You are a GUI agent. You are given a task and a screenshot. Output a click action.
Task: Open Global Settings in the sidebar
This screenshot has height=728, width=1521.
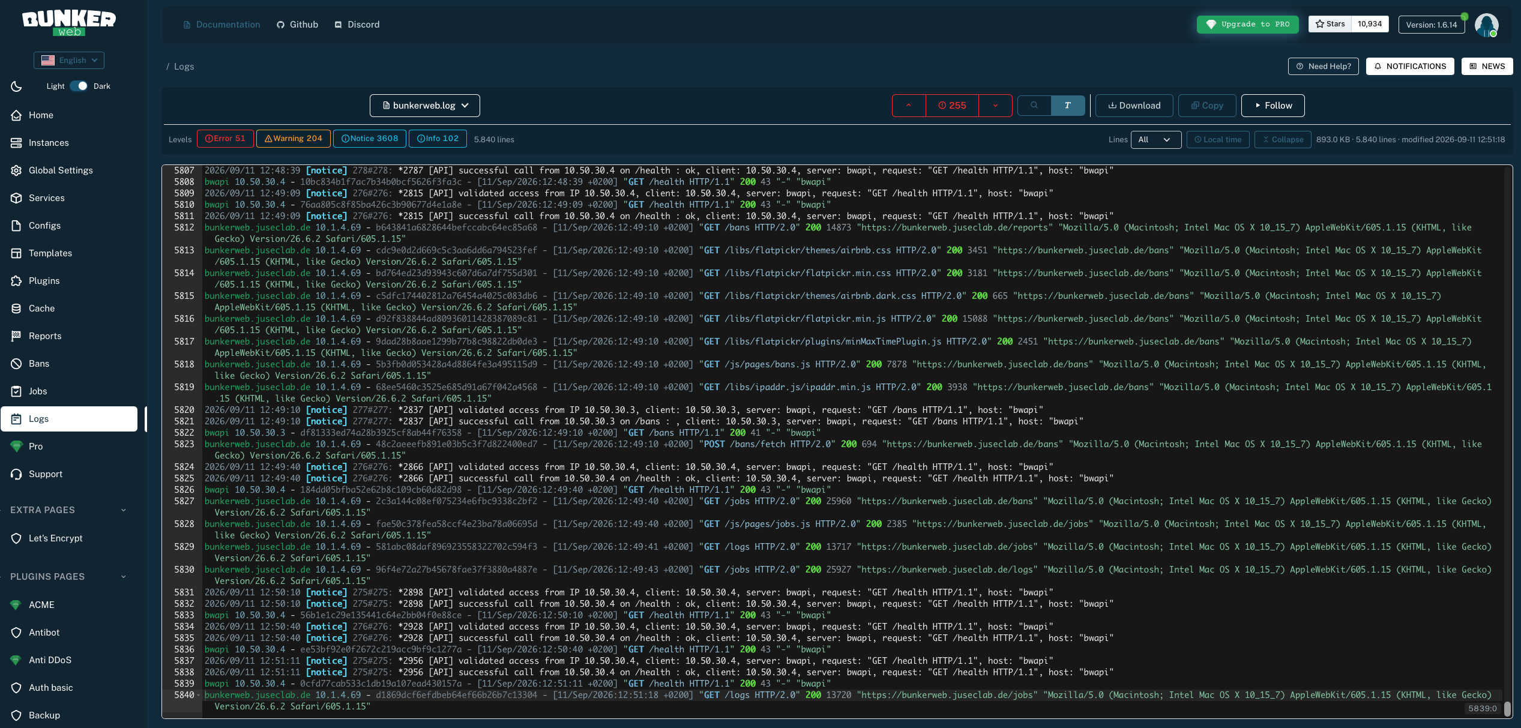point(69,170)
